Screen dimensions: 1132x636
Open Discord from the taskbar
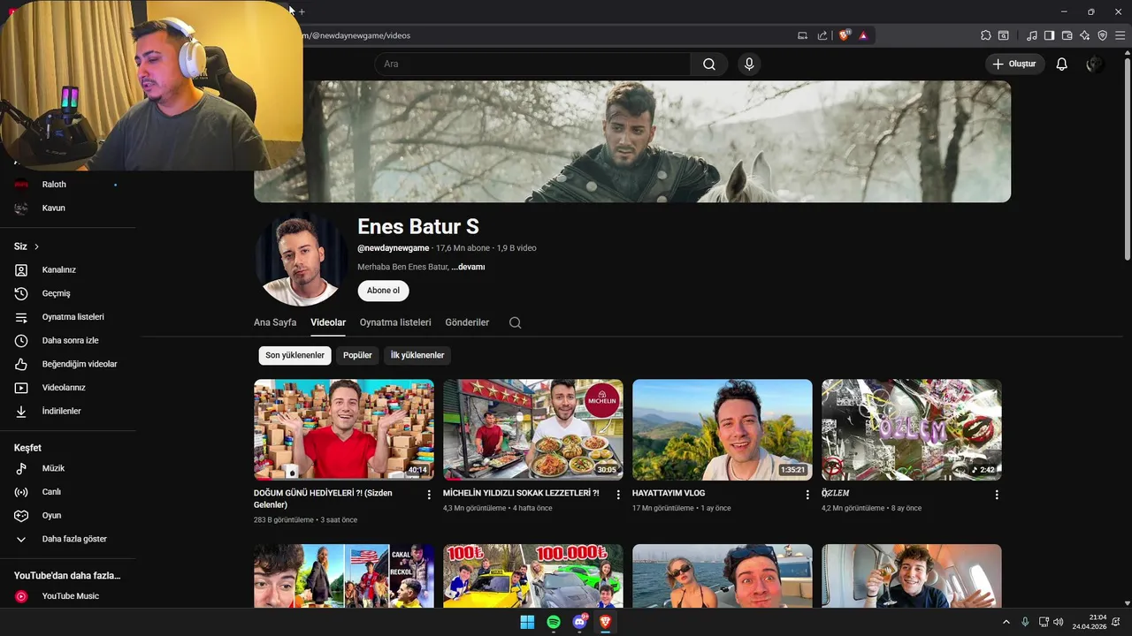(x=580, y=622)
